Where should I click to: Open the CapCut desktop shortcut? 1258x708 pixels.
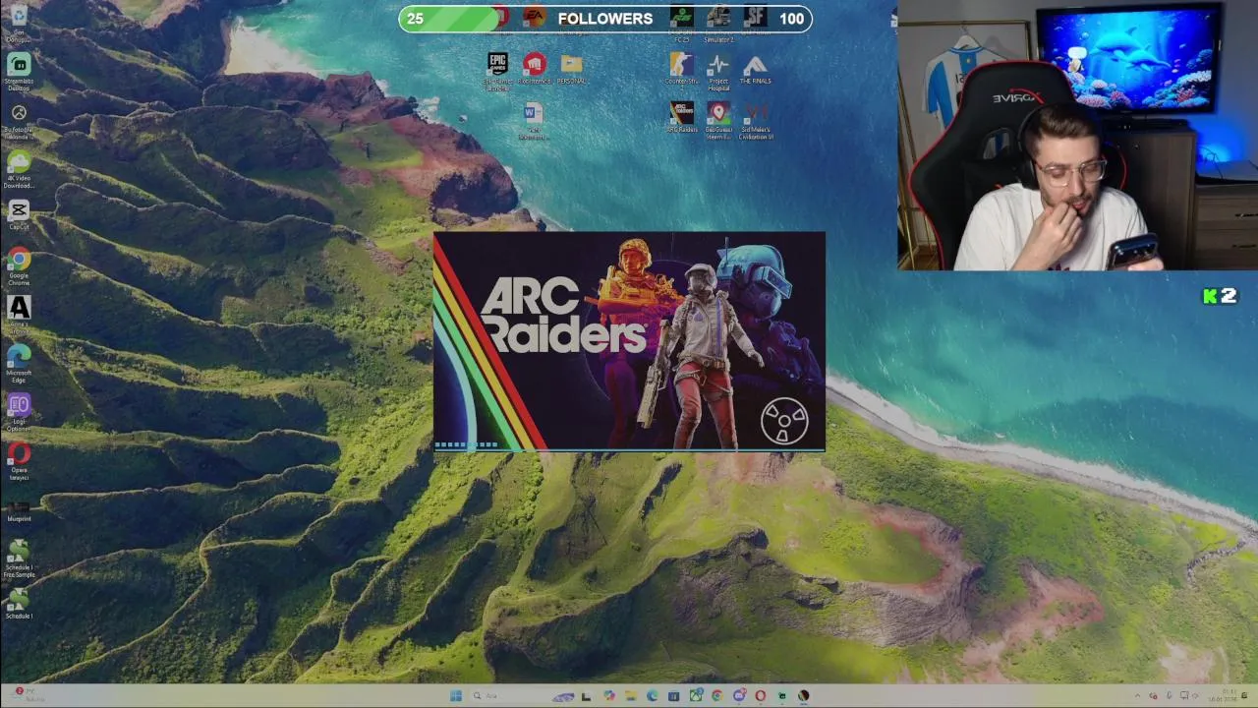(x=19, y=215)
